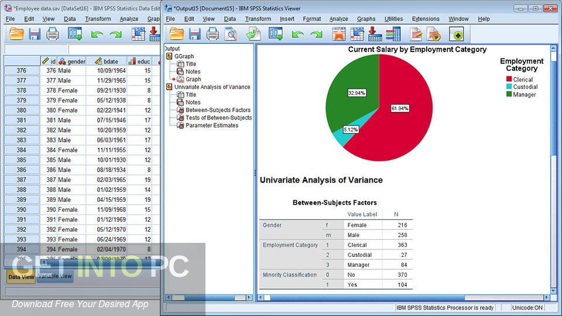Open Transform menu in the Data Editor
The height and width of the screenshot is (316, 562).
pyautogui.click(x=98, y=19)
